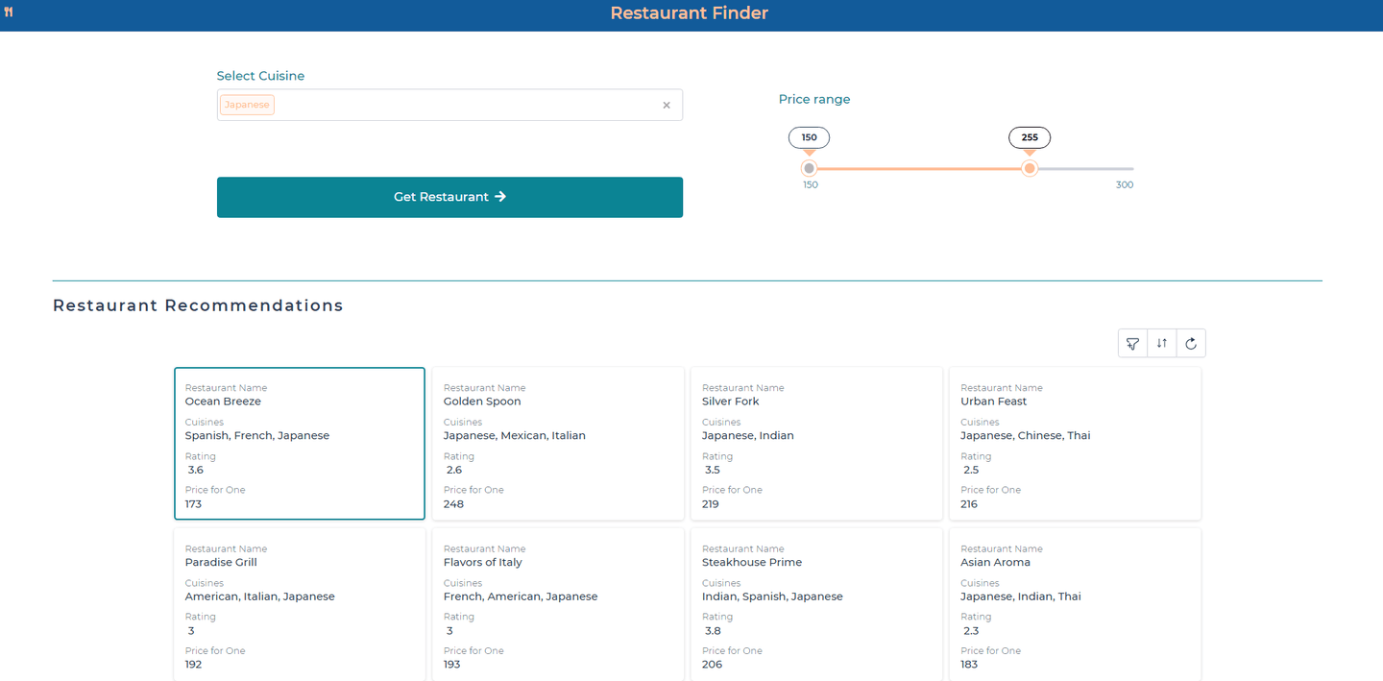Select the Golden Spoon restaurant name
Screen dimensions: 1383x681
point(482,401)
